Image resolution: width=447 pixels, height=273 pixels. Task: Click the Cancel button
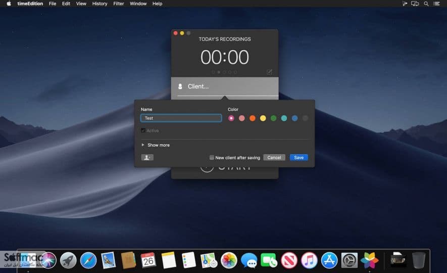[274, 157]
